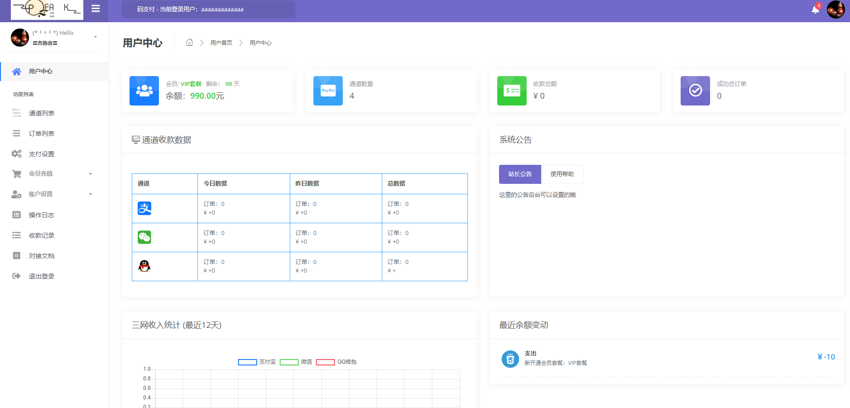The image size is (850, 408).
Task: Click the hamburger menu icon in header
Action: [96, 9]
